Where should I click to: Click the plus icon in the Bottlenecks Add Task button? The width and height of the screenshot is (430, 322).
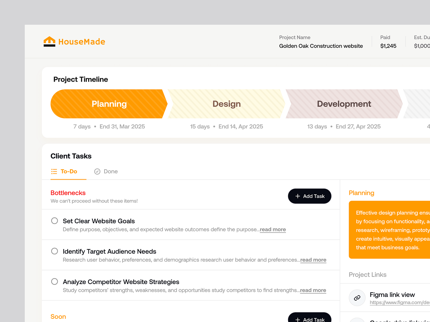tap(297, 196)
